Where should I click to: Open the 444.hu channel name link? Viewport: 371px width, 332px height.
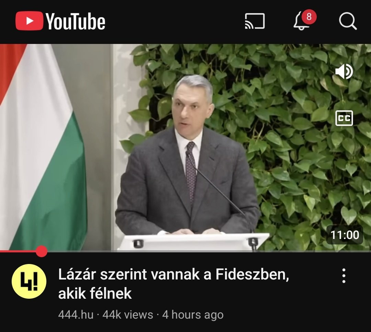[76, 315]
